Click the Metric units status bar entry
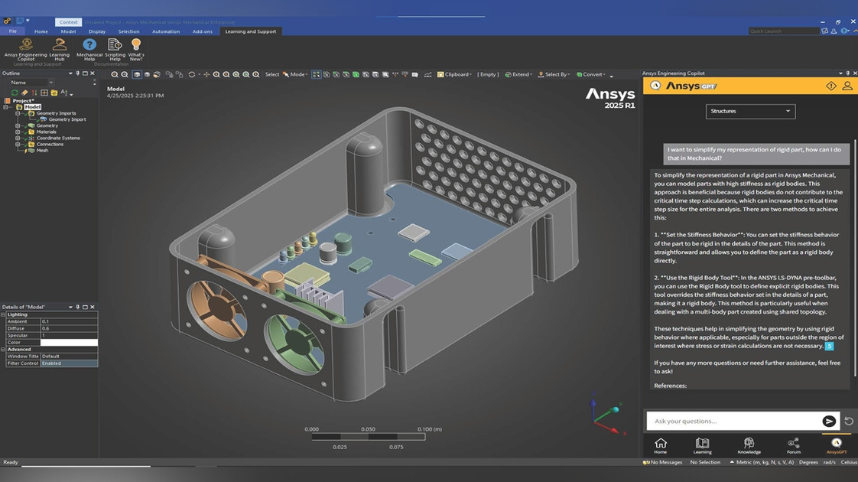 pyautogui.click(x=761, y=462)
